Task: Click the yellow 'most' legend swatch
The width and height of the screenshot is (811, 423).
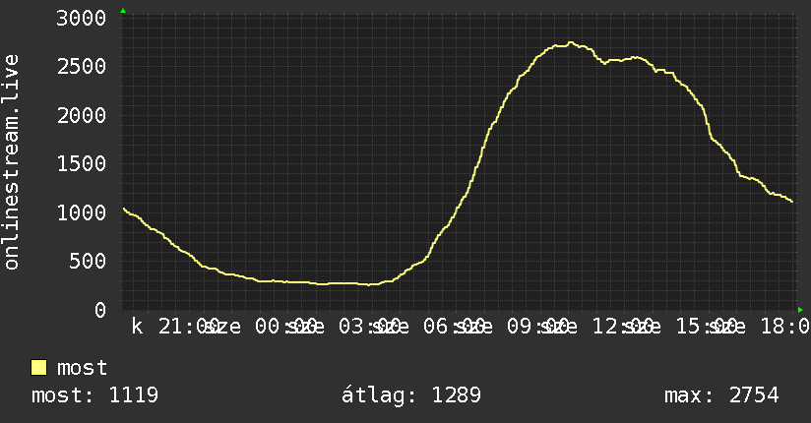Action: (38, 368)
